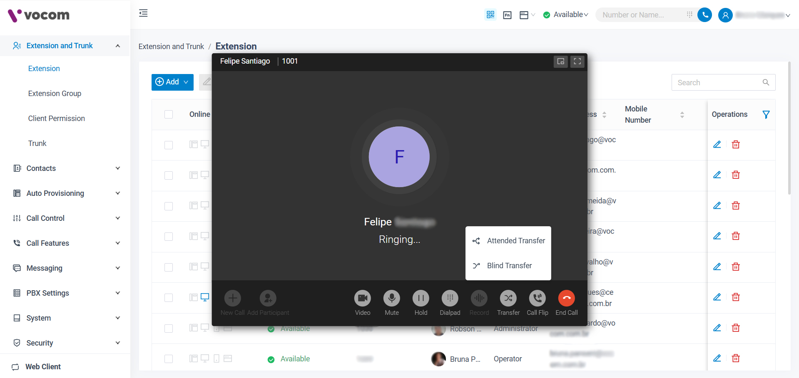Check the first extension row checkbox
The width and height of the screenshot is (799, 378).
[169, 145]
